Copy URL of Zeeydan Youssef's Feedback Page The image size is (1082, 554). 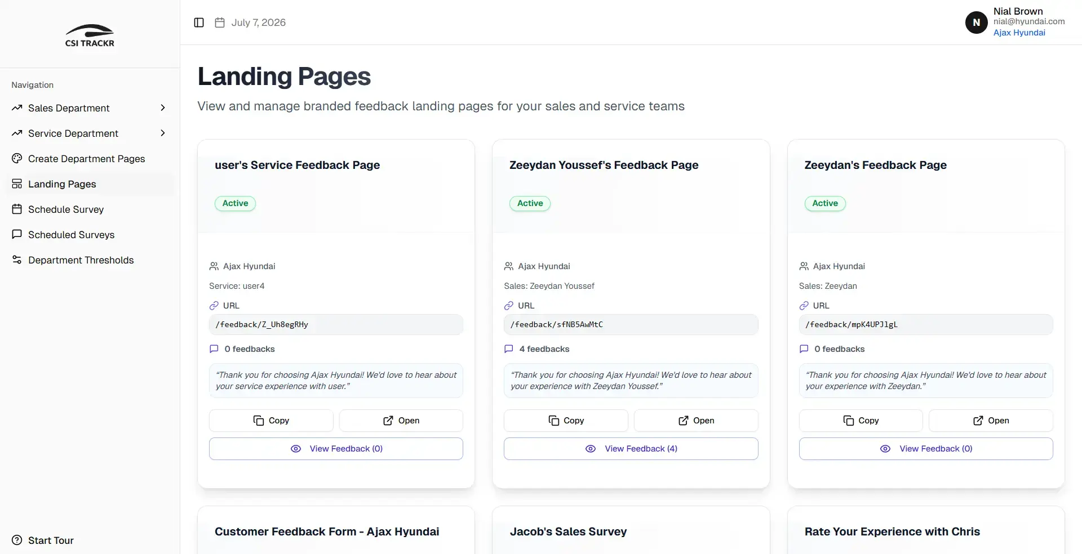tap(566, 421)
